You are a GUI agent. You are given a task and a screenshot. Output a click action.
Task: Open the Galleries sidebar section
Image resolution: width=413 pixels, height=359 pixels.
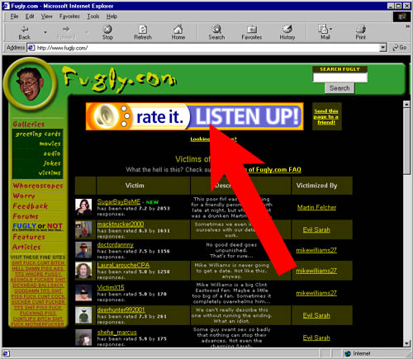[28, 124]
